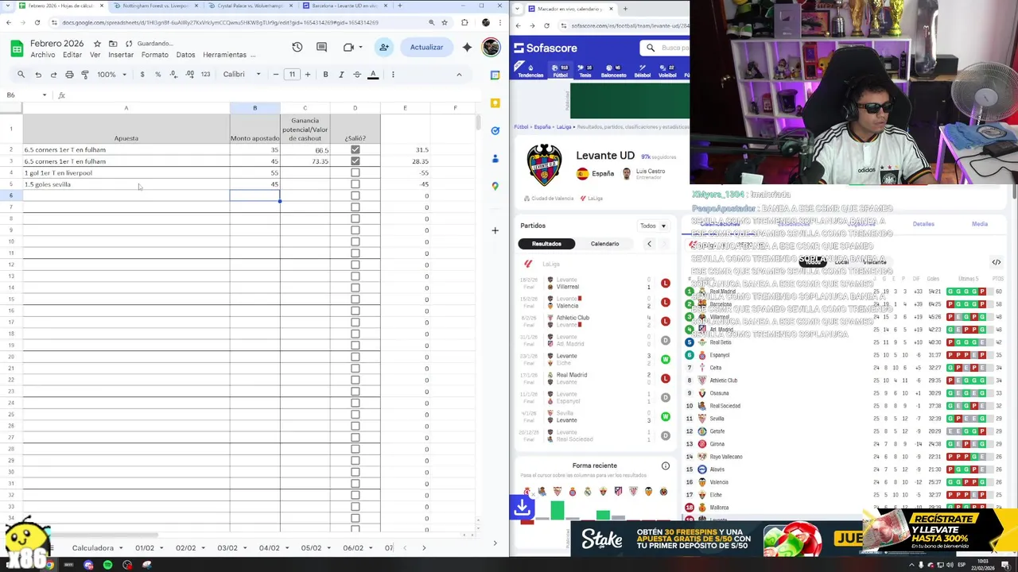This screenshot has width=1018, height=572.
Task: Uncheck ¿Salió? box for row 2
Action: (355, 149)
